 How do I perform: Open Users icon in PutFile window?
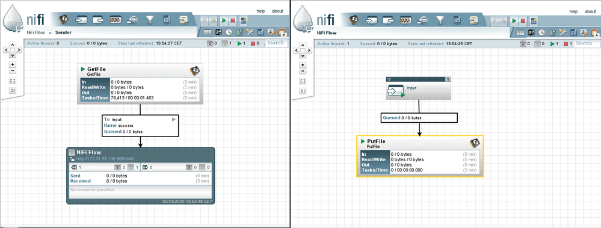584,32
